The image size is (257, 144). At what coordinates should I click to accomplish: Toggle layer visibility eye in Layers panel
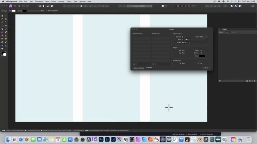(x=220, y=81)
